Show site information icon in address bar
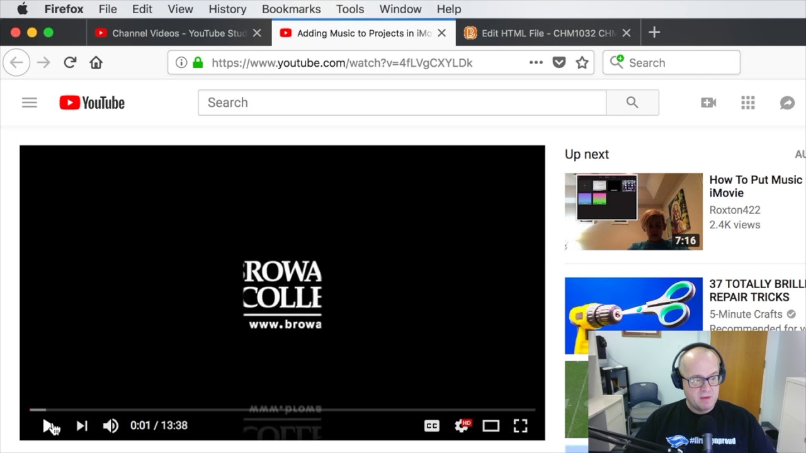 click(x=181, y=62)
